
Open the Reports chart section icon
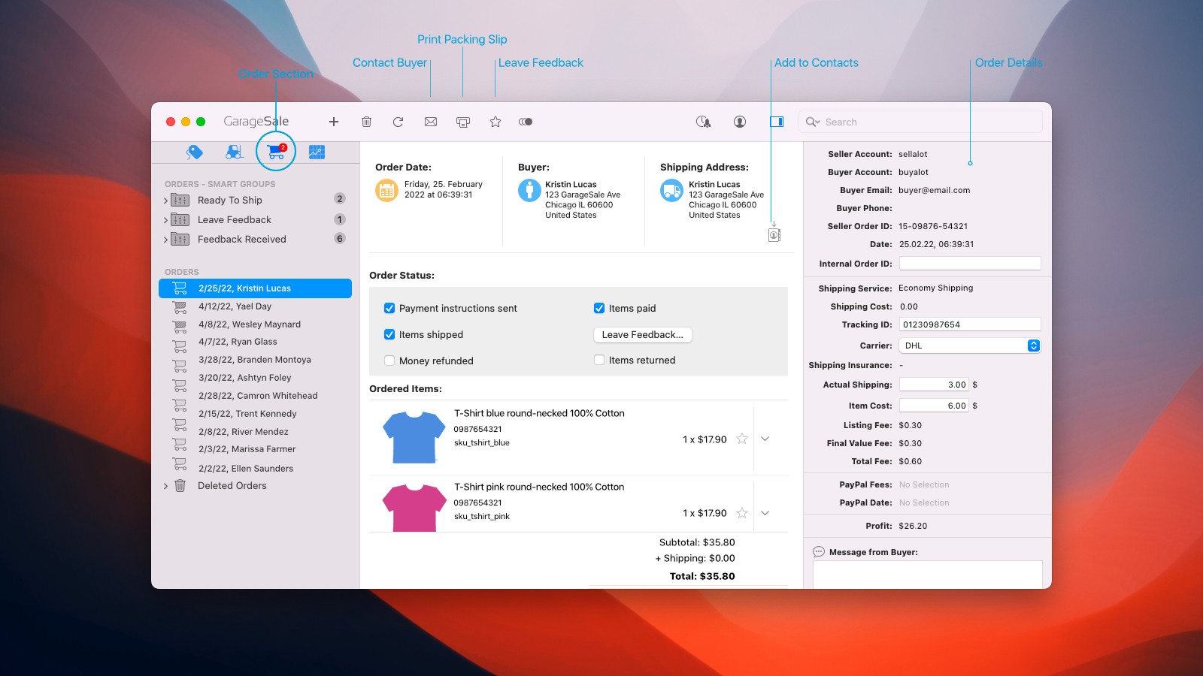[317, 152]
